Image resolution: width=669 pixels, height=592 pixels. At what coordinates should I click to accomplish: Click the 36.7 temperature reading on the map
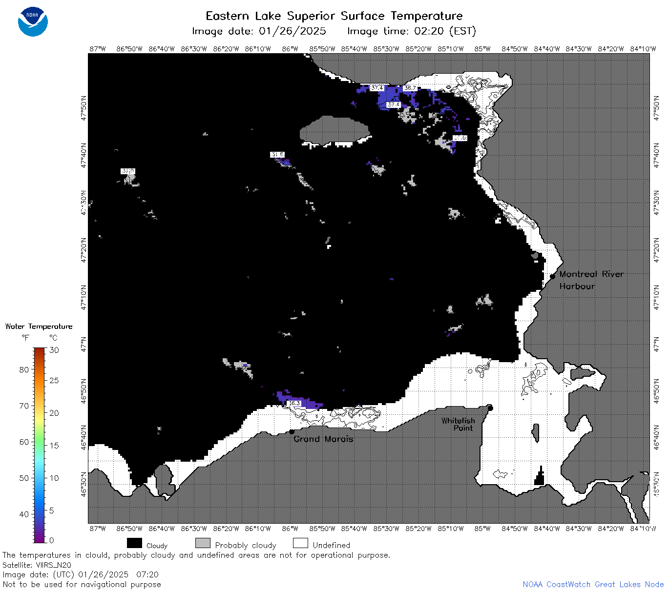[x=410, y=88]
